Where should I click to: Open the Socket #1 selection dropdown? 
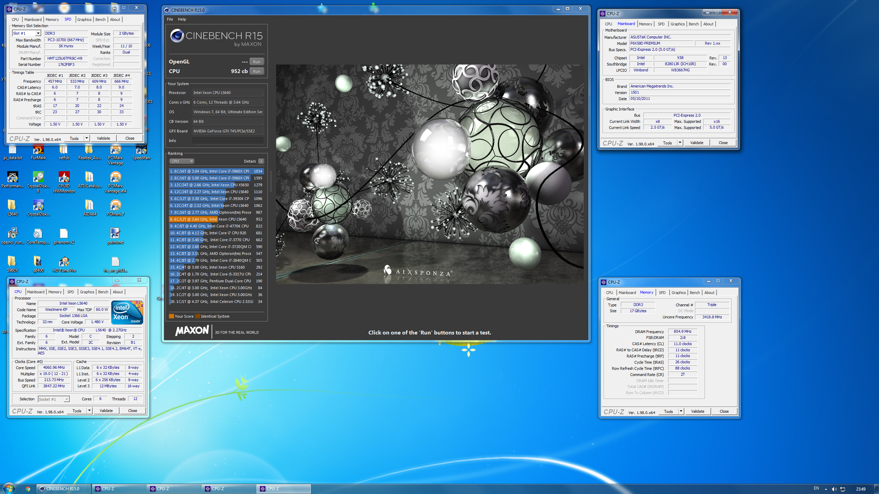pyautogui.click(x=54, y=399)
